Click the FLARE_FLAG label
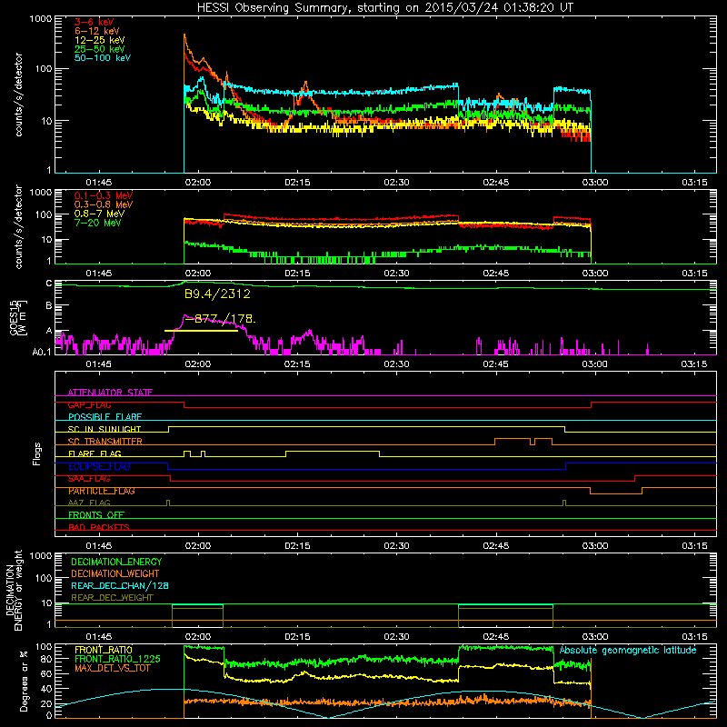The image size is (727, 727). point(95,453)
